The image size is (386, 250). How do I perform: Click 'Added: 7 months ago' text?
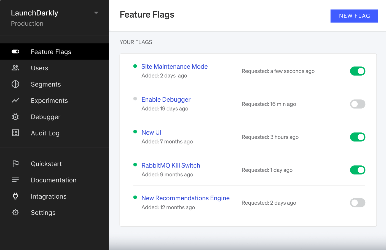point(167,141)
